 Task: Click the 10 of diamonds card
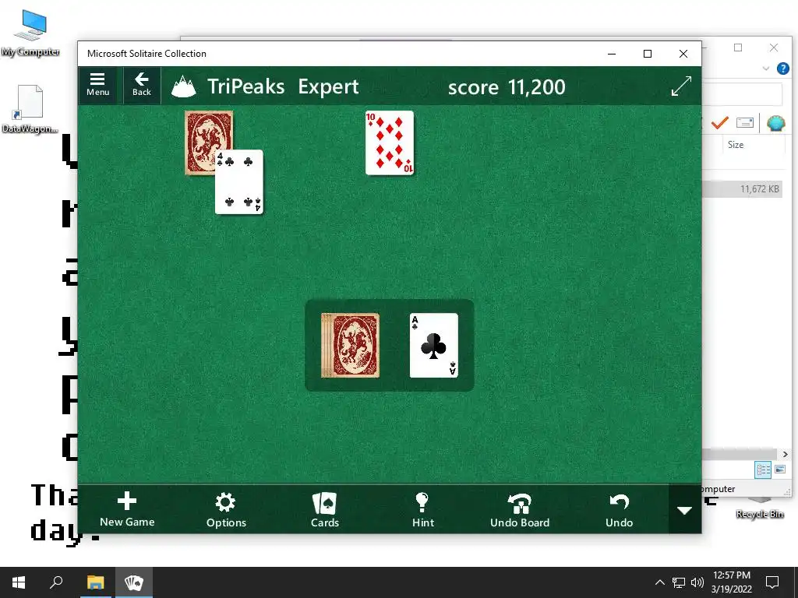(390, 143)
